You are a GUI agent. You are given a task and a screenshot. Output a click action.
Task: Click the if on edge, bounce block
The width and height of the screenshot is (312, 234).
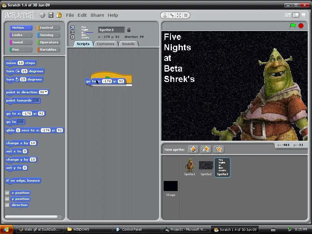23,180
